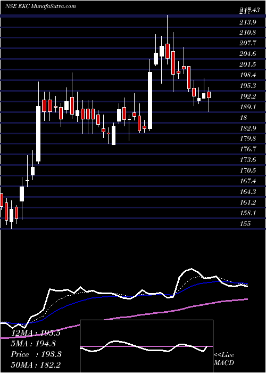Select the 192.2 price axis label
Image resolution: width=266 pixels, height=373 pixels.
click(248, 96)
